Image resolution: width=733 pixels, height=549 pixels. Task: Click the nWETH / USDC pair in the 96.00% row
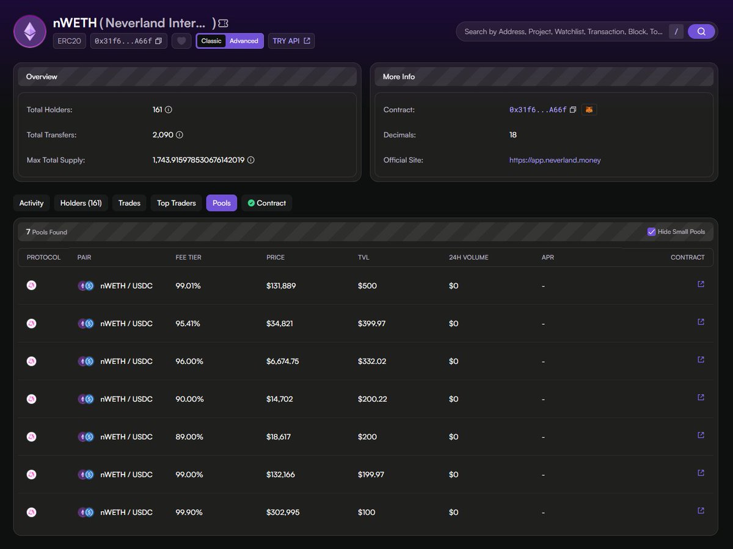point(126,362)
